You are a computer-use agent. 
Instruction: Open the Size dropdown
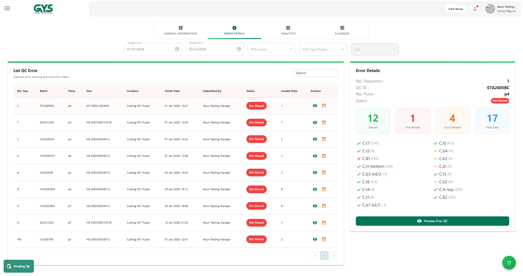tap(375, 49)
